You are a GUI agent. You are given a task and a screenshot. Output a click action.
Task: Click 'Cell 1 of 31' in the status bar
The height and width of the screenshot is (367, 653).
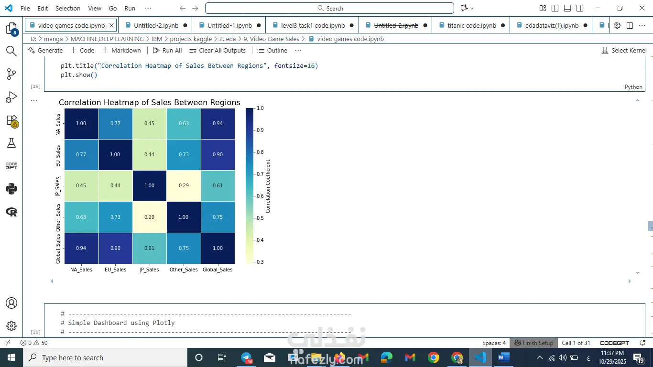tap(576, 343)
